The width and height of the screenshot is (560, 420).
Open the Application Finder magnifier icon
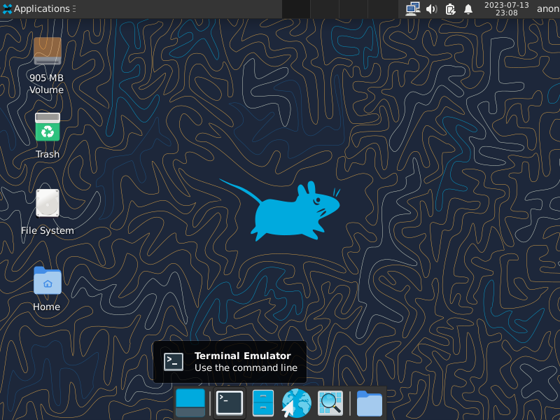click(330, 403)
